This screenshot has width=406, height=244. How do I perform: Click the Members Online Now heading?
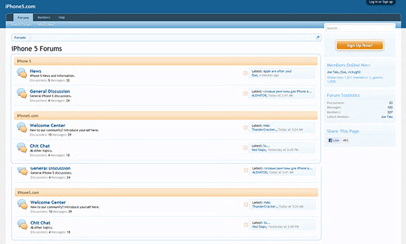[348, 65]
